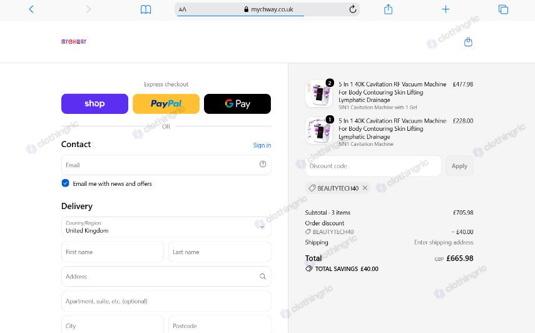The image size is (535, 333).
Task: Open the Country/Region dropdown
Action: [x=166, y=227]
